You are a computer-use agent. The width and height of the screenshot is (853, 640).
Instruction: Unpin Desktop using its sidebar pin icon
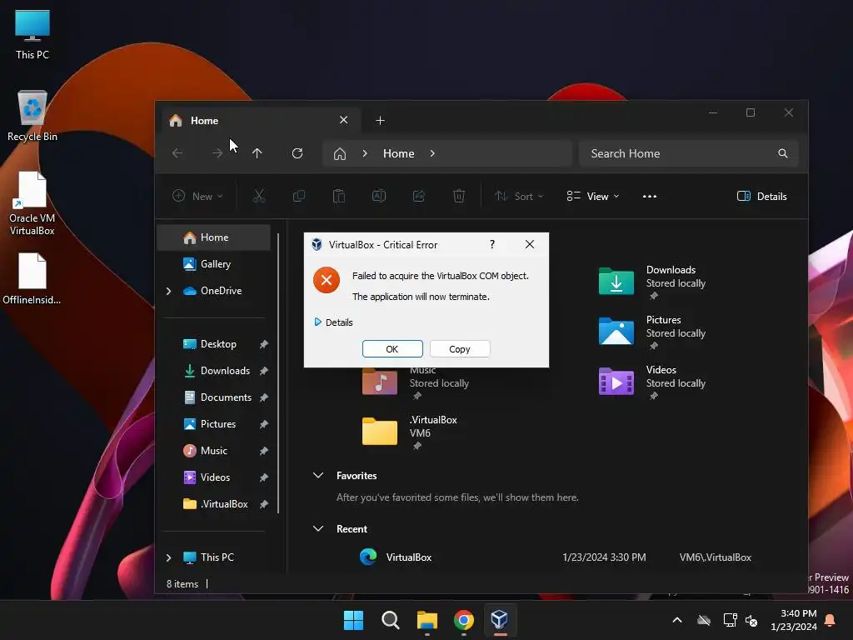pyautogui.click(x=264, y=344)
